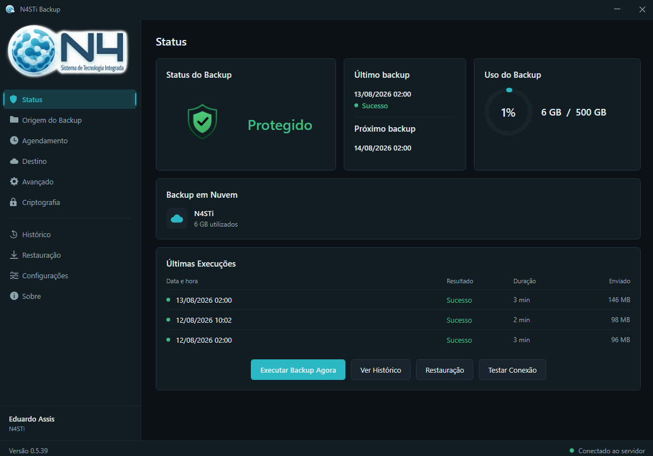Open Configurações in the sidebar
Screen dimensions: 653x456
point(70,275)
